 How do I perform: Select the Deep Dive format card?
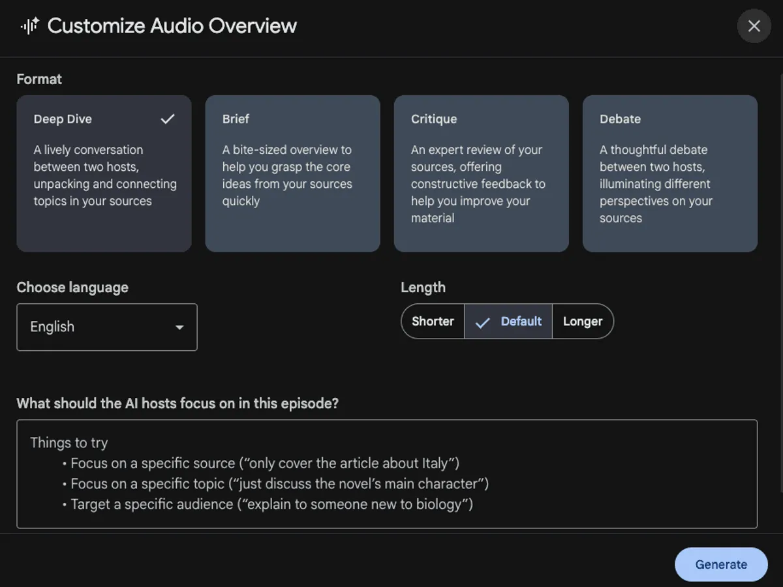tap(104, 173)
